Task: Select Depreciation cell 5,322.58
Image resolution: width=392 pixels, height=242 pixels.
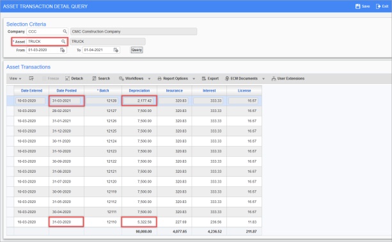Action: (139, 222)
